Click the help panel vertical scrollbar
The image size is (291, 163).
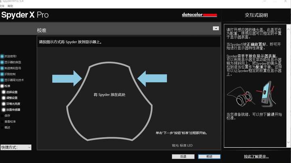click(x=289, y=86)
